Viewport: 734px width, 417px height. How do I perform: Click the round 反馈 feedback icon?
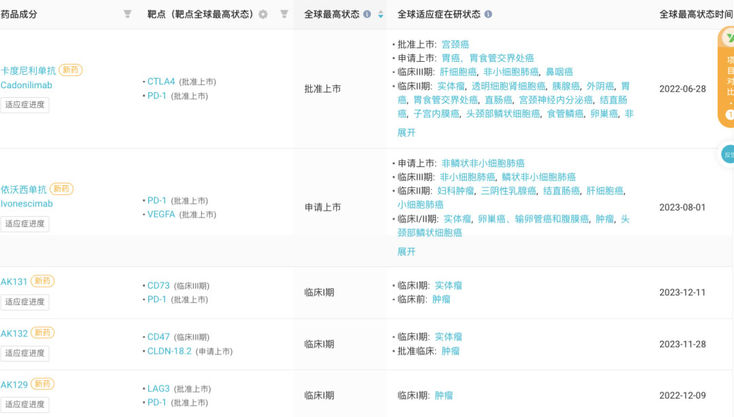(x=728, y=154)
